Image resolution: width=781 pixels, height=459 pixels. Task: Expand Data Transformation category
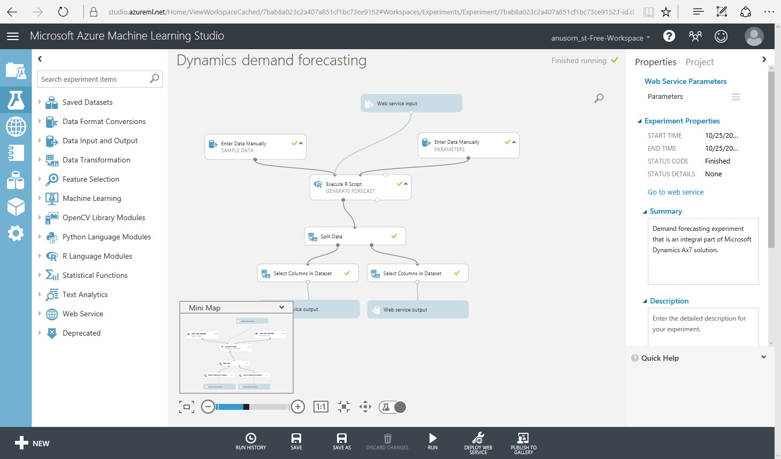pos(40,159)
